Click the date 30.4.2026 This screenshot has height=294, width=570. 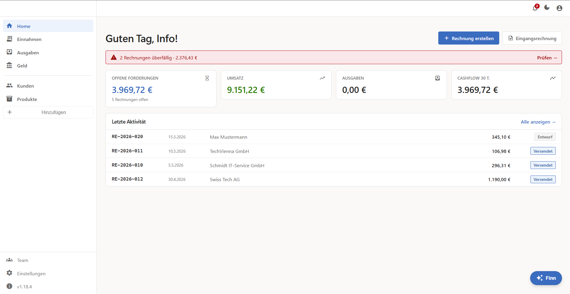177,179
